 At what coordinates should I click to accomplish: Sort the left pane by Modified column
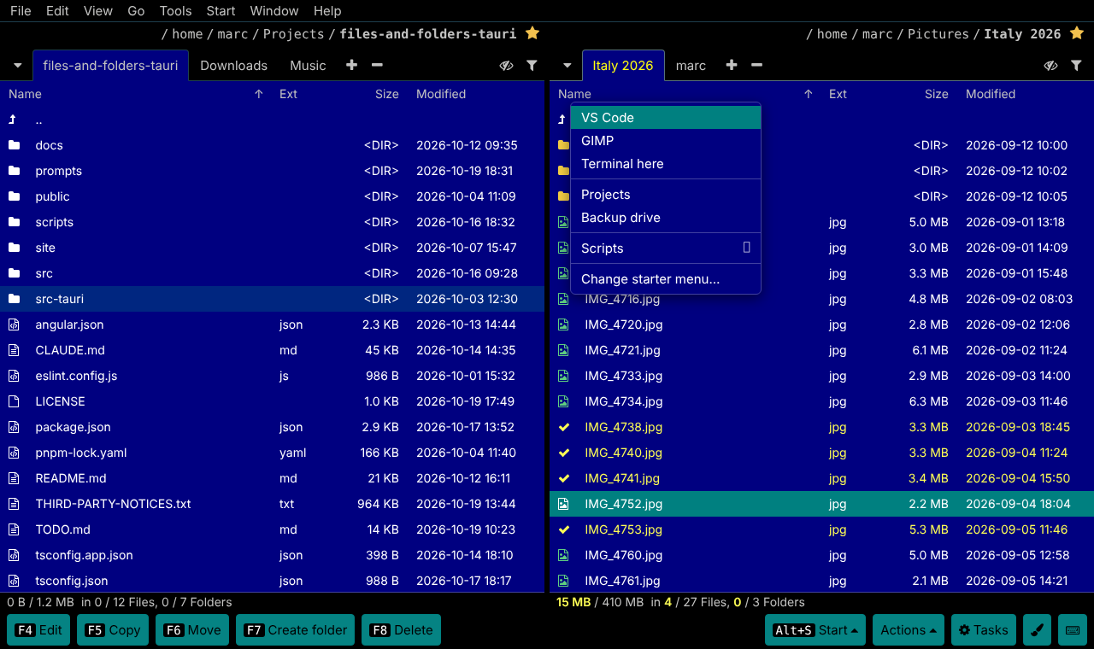click(441, 94)
